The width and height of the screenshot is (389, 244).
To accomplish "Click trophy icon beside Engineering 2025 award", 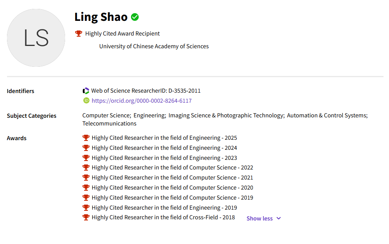I will [x=86, y=138].
